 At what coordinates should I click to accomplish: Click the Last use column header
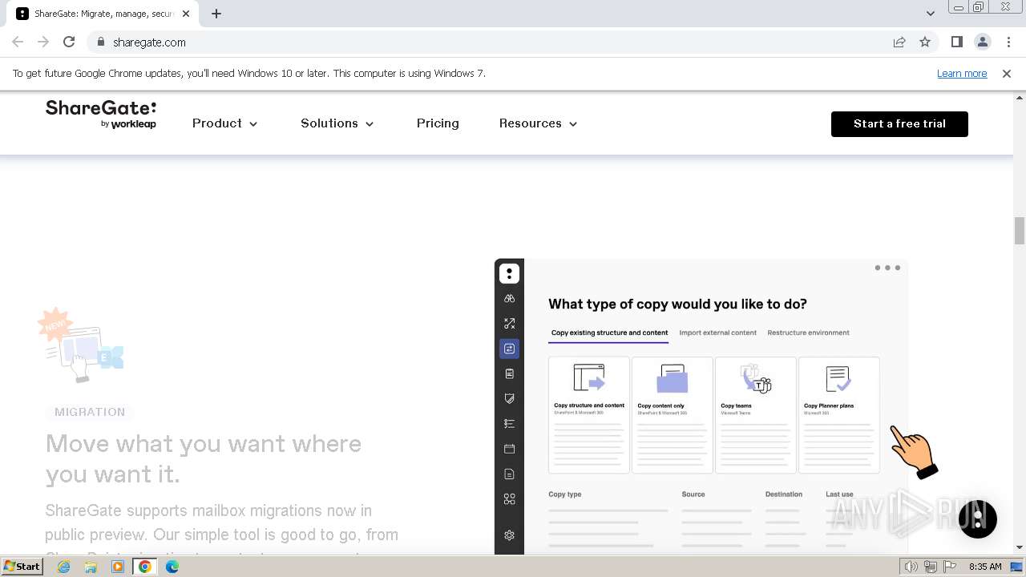839,494
